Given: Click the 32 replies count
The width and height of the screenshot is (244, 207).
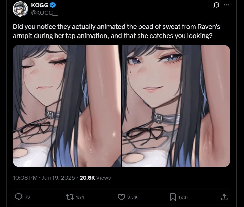Looking at the screenshot, I should click(27, 197).
